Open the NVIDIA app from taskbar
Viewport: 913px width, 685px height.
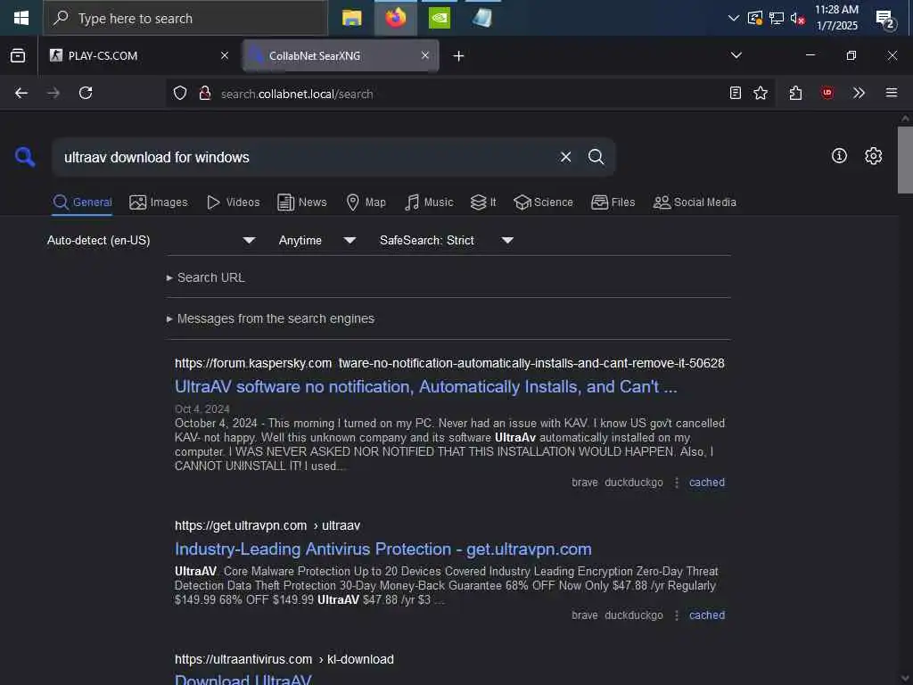click(439, 18)
